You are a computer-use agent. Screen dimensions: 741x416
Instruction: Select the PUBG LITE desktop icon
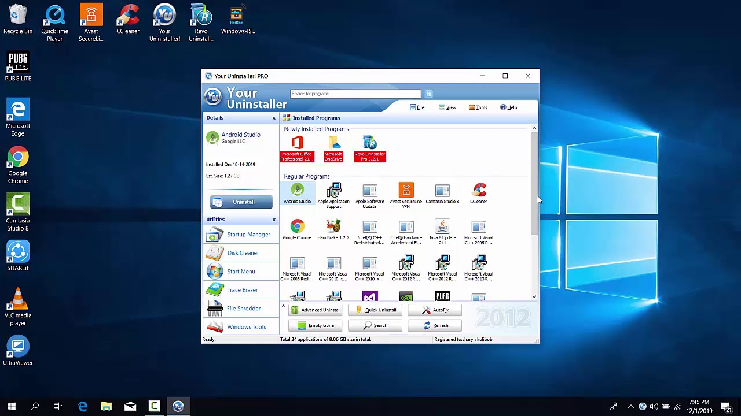tap(18, 67)
